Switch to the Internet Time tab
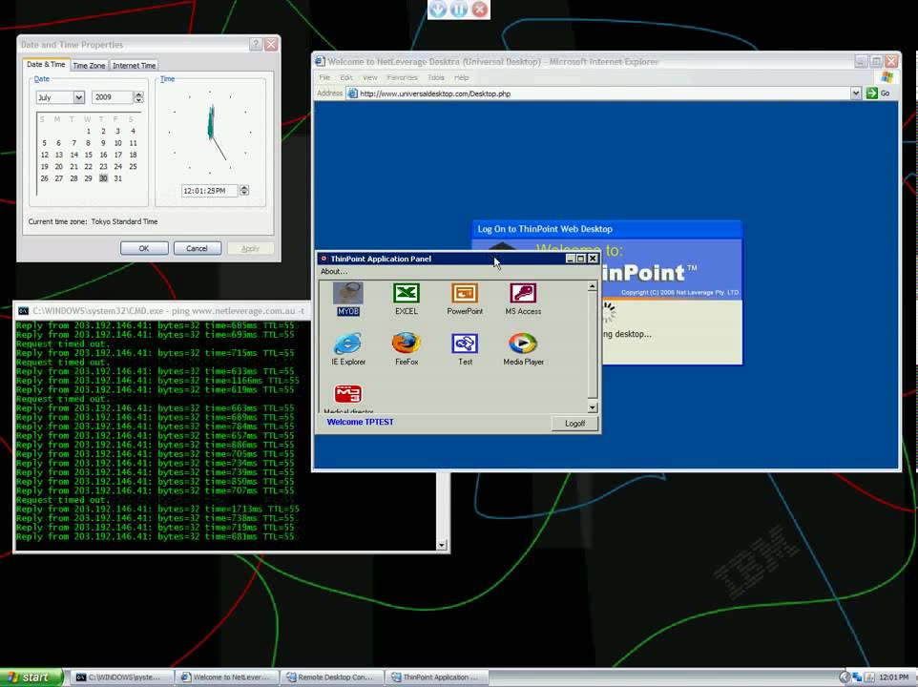The height and width of the screenshot is (687, 918). tap(134, 66)
